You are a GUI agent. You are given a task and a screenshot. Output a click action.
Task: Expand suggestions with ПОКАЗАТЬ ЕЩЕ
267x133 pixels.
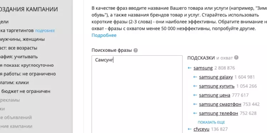211,122
